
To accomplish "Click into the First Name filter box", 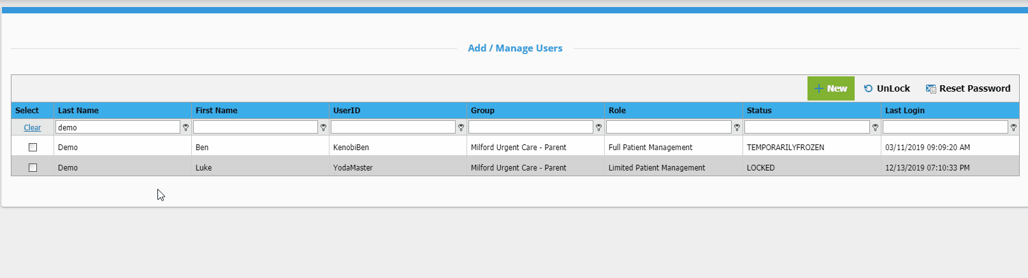I will pos(256,127).
